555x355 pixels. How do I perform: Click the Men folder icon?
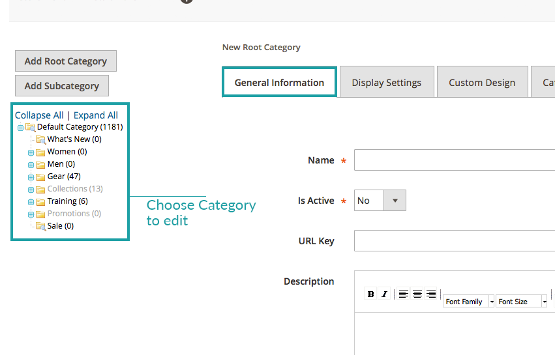[x=40, y=165]
